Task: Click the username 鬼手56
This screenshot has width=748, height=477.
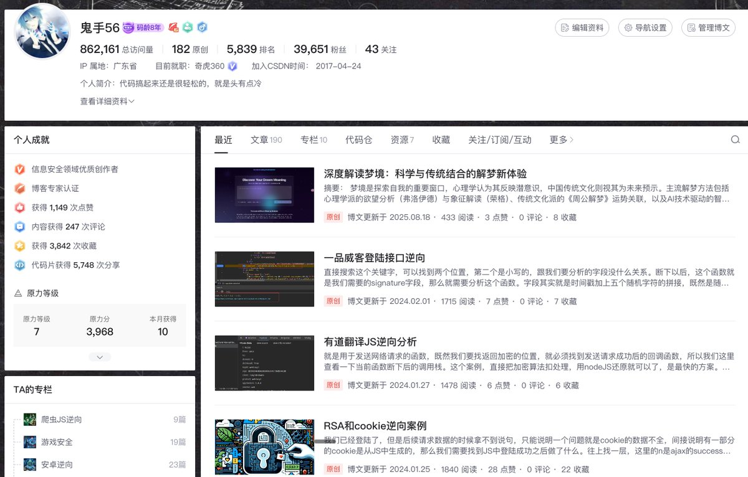Action: (100, 27)
